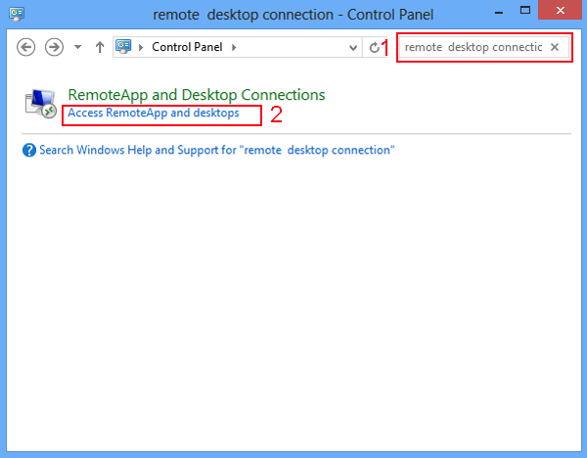Open the address bar history dropdown

coord(352,48)
